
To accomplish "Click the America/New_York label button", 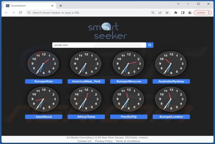I will pyautogui.click(x=86, y=81).
